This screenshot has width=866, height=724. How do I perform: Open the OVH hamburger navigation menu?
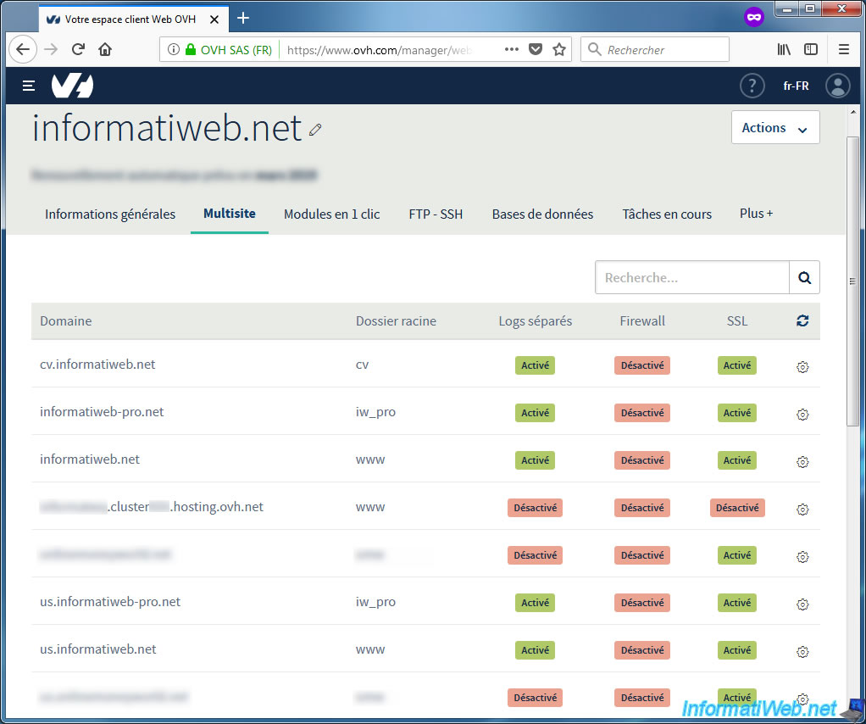[29, 86]
